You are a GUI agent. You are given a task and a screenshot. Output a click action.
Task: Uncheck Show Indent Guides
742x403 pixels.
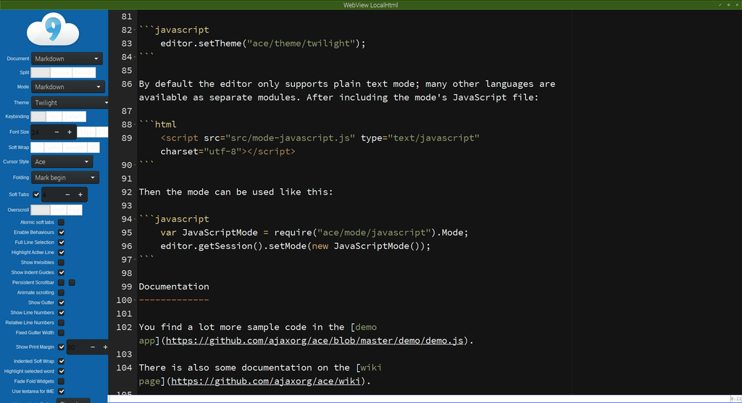pyautogui.click(x=61, y=273)
